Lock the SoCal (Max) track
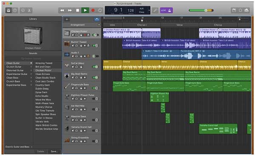The width and height of the screenshot is (255, 156). pos(81,67)
